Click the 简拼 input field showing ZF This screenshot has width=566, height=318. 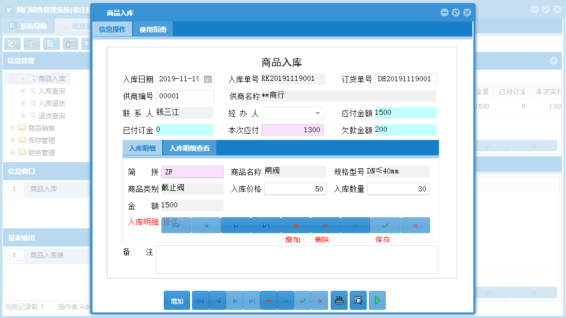click(x=192, y=171)
